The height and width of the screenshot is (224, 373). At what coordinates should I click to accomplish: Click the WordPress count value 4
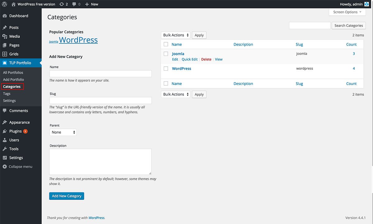coord(354,69)
